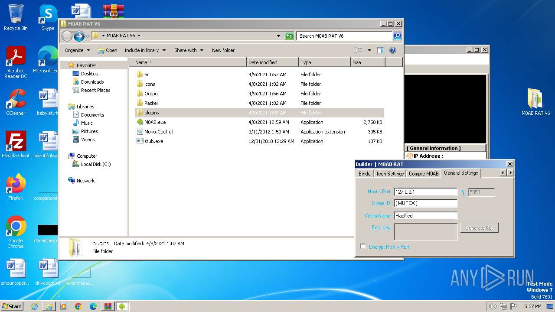The image size is (555, 312).
Task: Toggle the preview pane icon in Explorer toolbar
Action: point(380,50)
